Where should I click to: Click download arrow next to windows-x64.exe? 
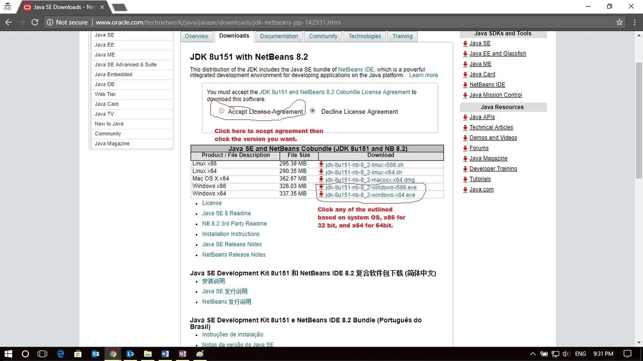point(321,194)
